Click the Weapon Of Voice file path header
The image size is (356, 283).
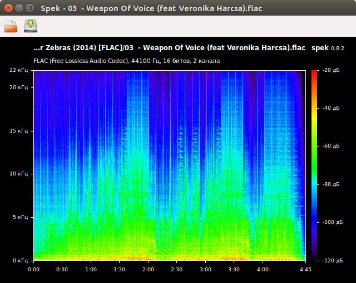pos(170,49)
